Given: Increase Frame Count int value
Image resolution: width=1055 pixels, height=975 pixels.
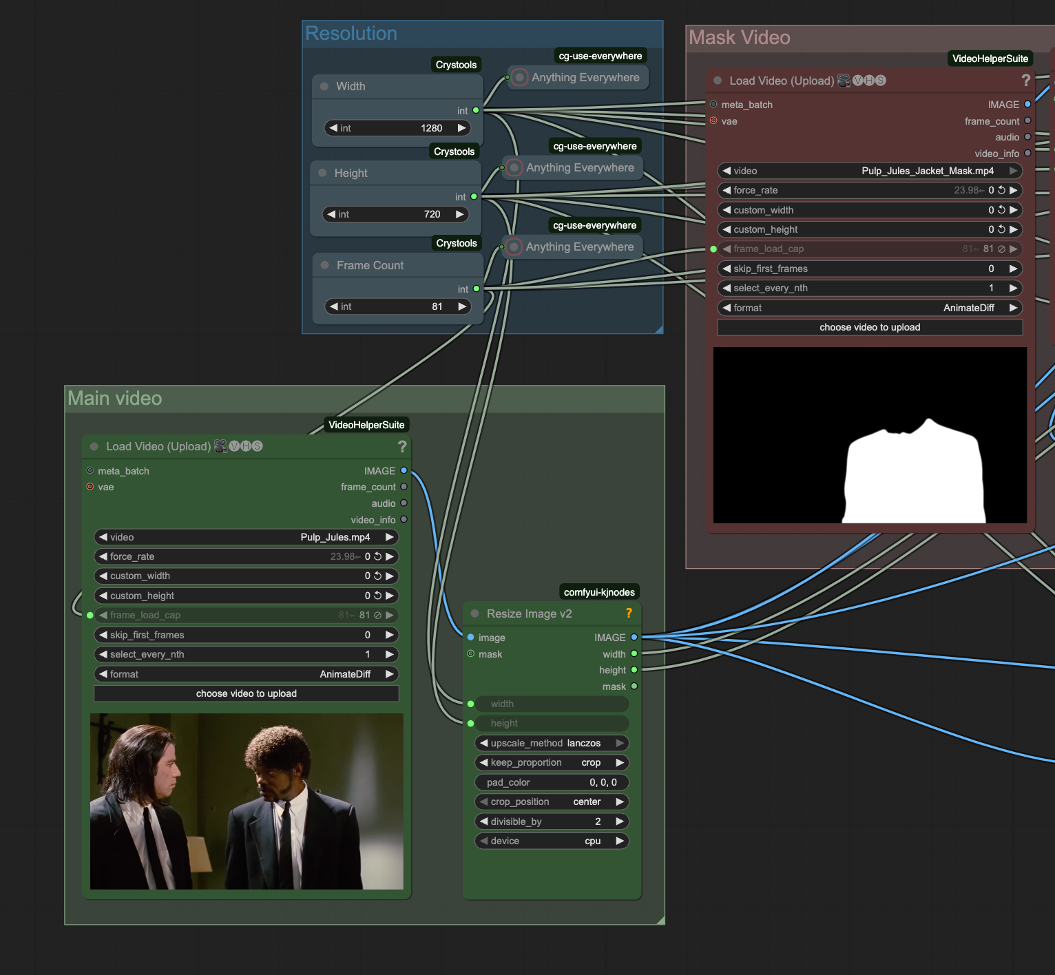Looking at the screenshot, I should 462,306.
